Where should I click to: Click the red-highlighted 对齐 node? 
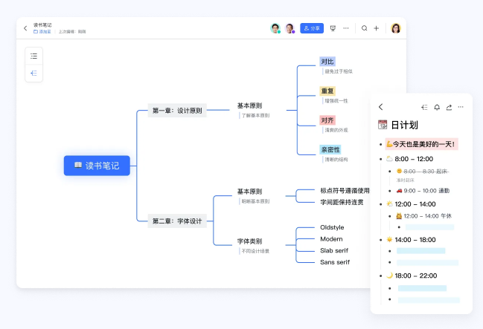(327, 120)
